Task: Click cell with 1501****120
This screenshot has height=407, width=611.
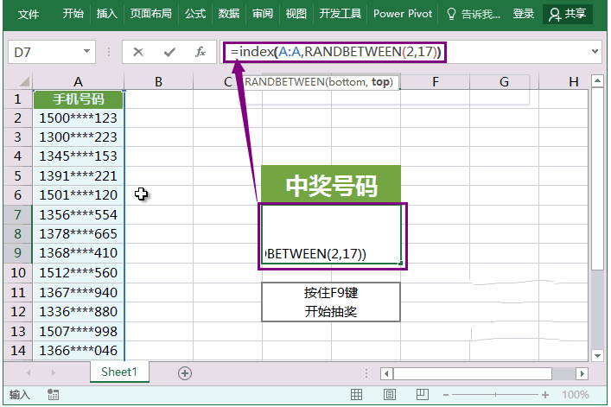Action: point(78,194)
